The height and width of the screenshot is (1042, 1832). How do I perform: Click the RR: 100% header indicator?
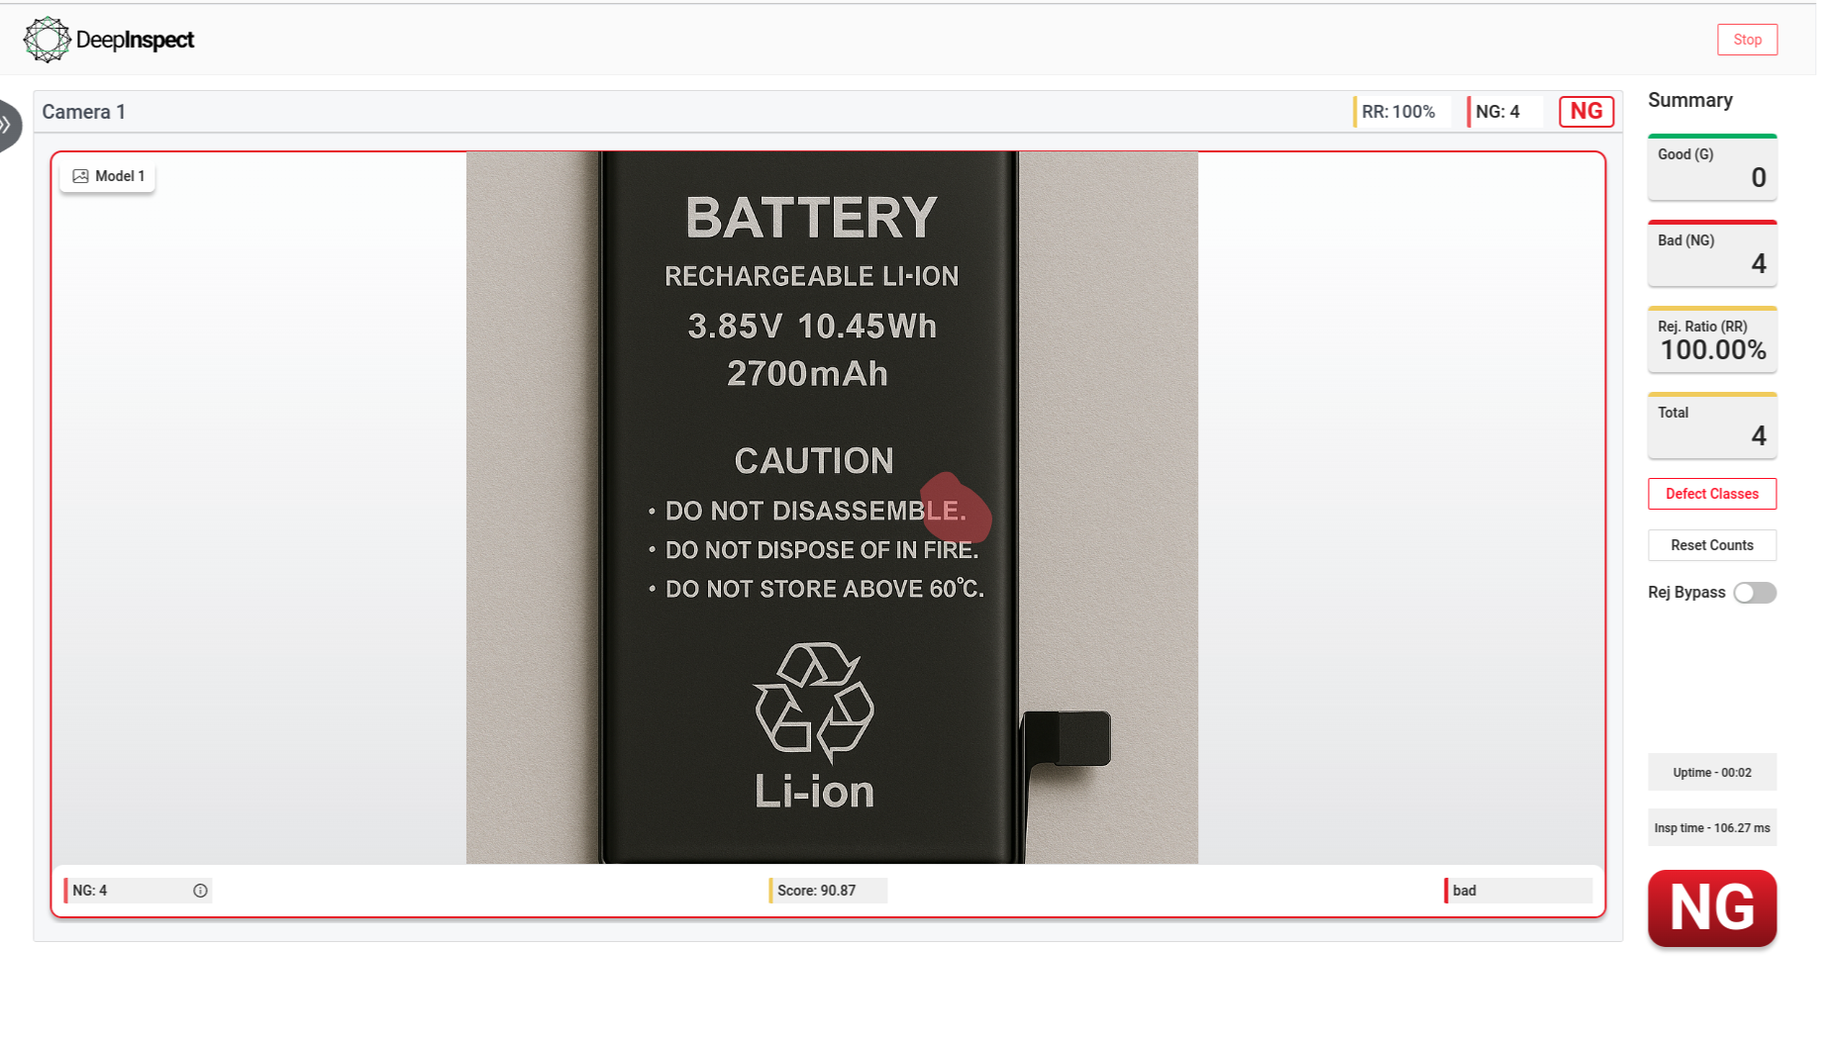point(1397,112)
